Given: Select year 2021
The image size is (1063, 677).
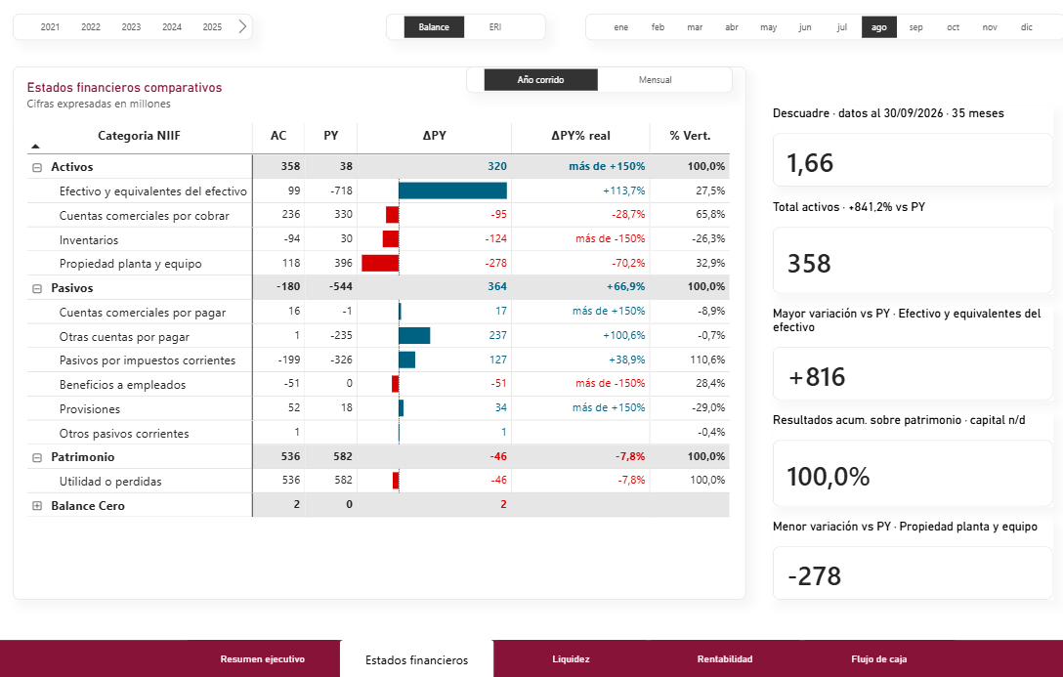Looking at the screenshot, I should [50, 27].
